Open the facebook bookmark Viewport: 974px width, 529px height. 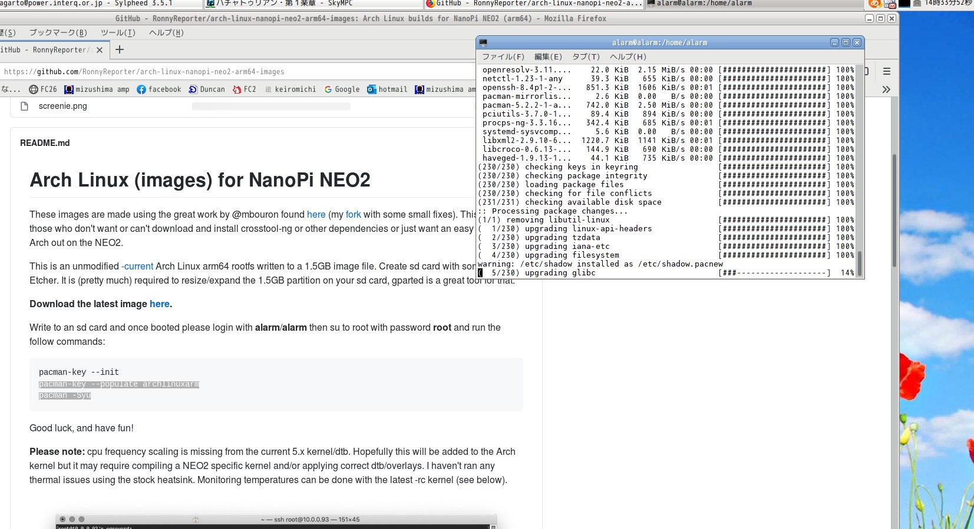tap(159, 89)
